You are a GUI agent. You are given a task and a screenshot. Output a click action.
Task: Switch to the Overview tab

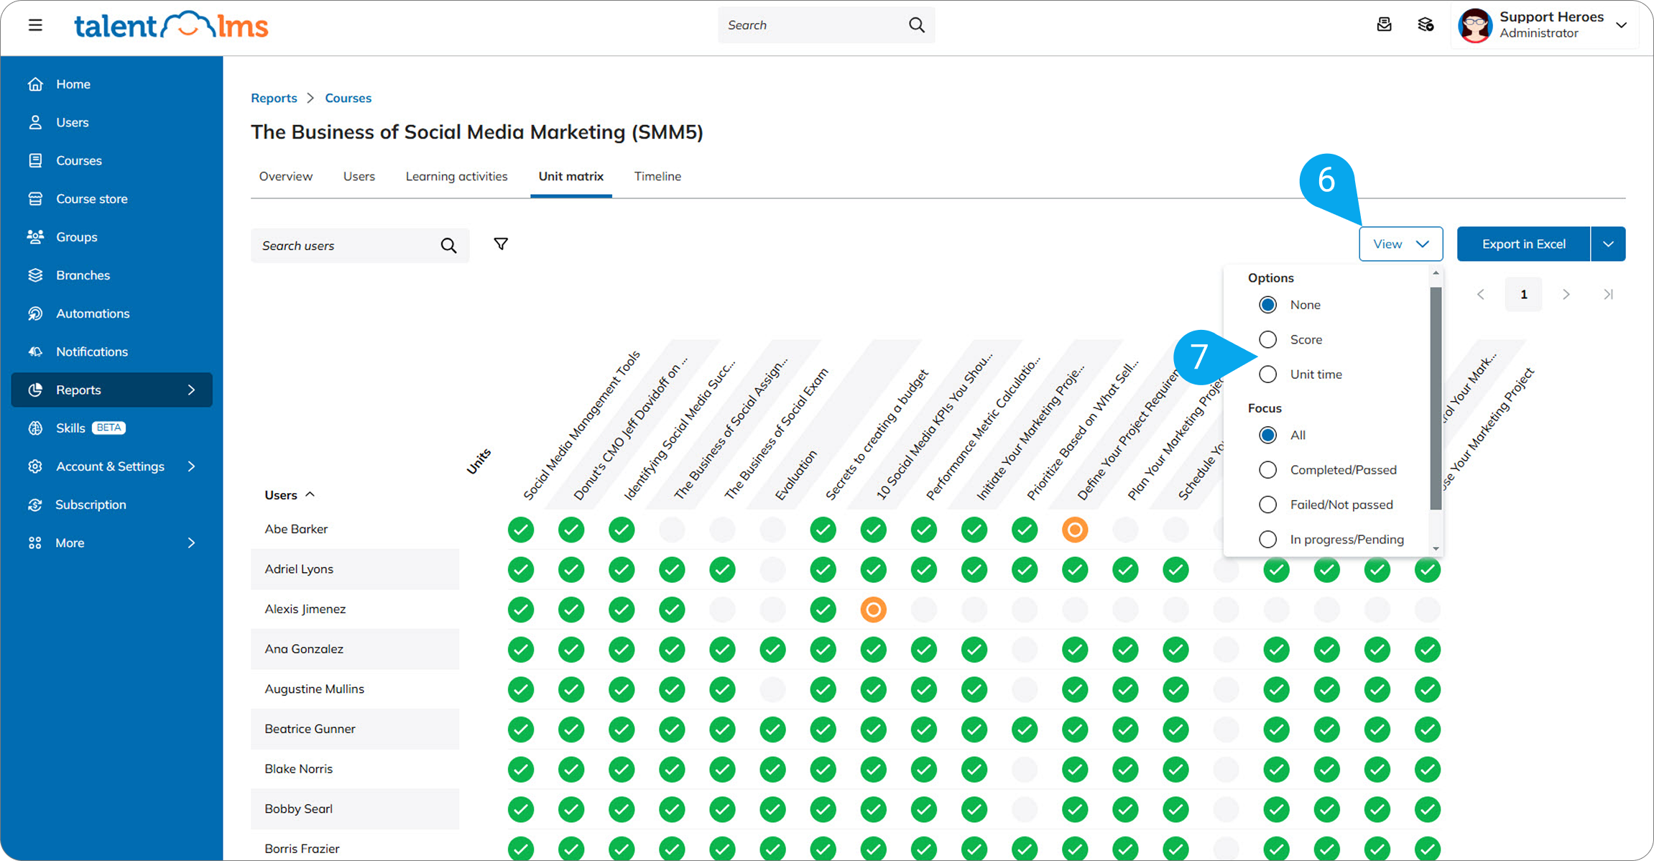click(x=286, y=176)
